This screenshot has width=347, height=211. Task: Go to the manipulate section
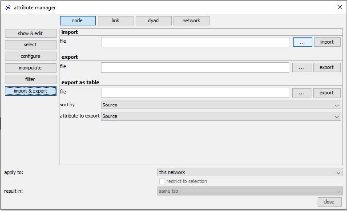pos(31,68)
